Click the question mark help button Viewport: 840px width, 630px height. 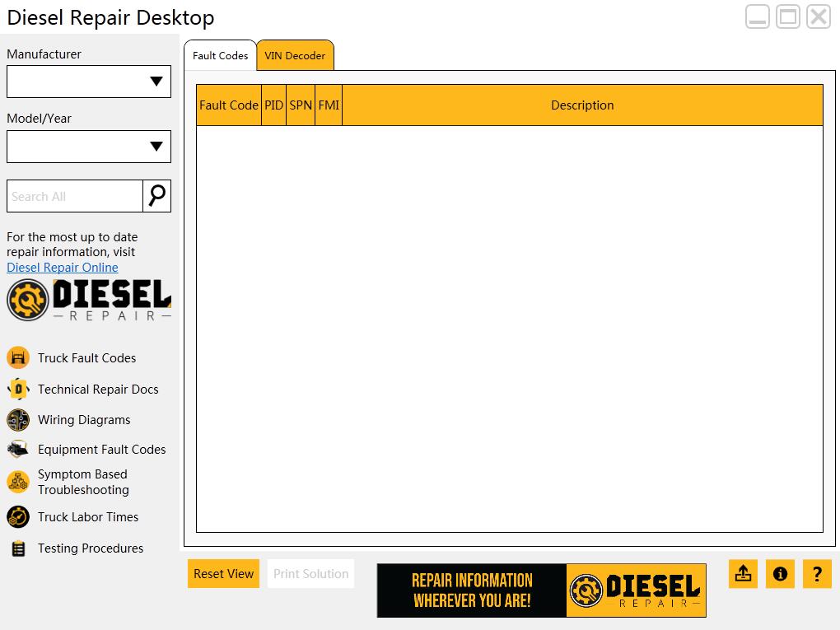tap(817, 574)
